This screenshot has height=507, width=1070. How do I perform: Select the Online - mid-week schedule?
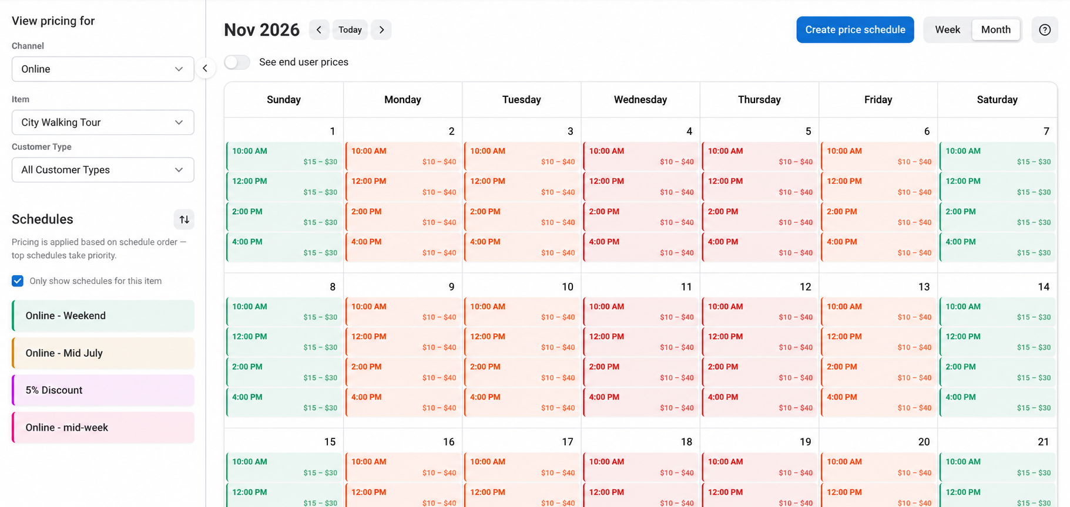pos(103,428)
